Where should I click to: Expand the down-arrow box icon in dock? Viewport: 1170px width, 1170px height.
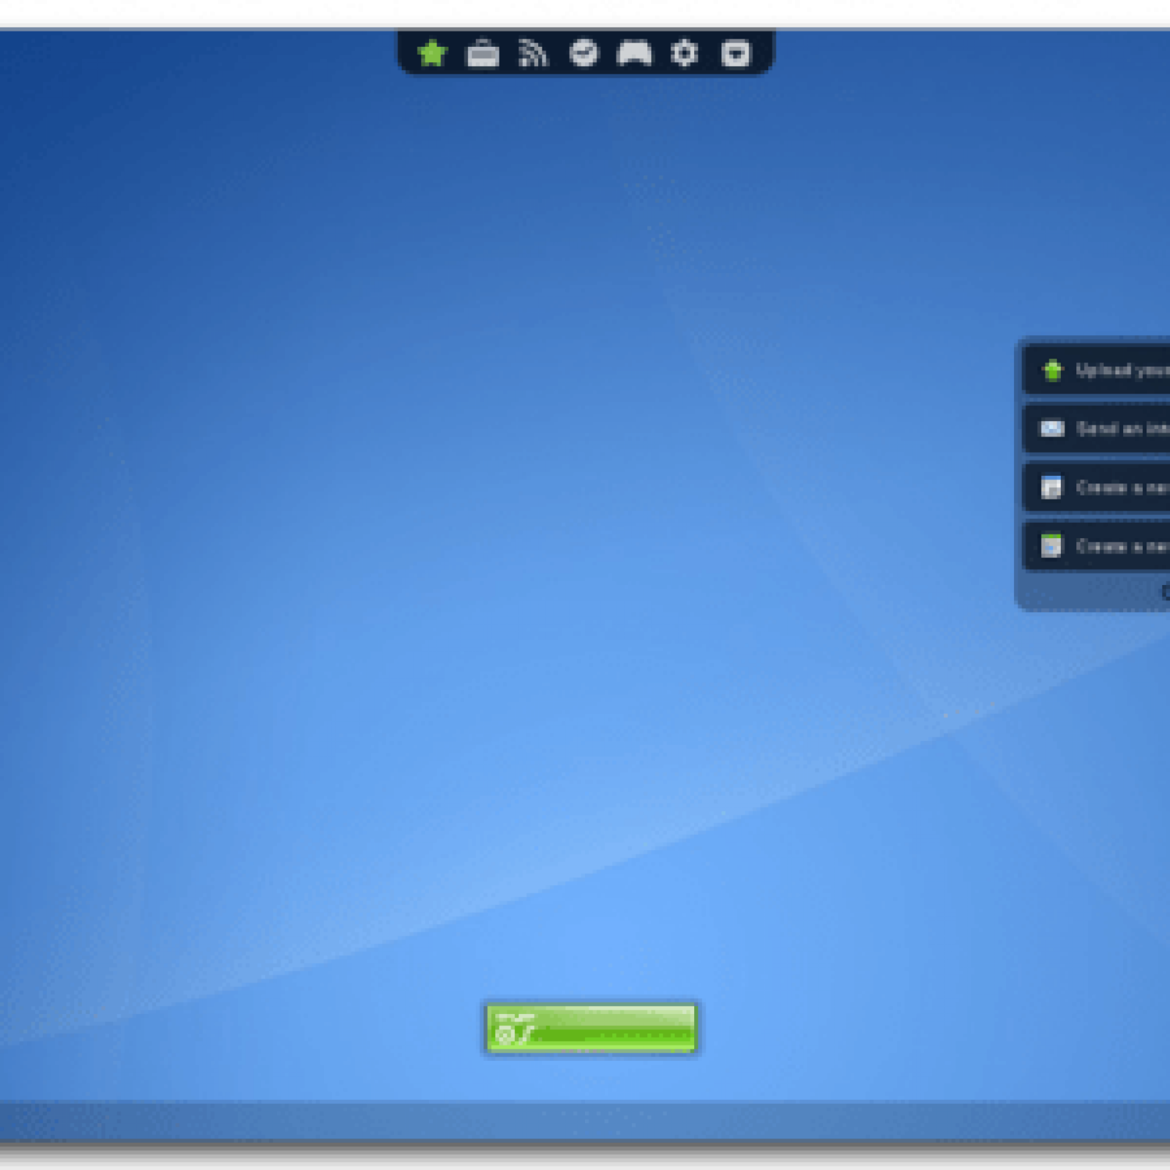coord(736,54)
